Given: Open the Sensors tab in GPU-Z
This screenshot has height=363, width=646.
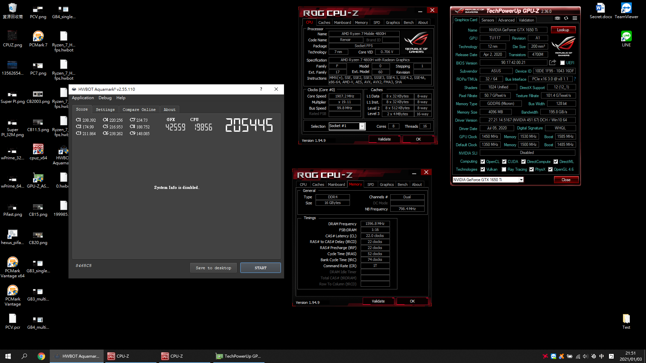Looking at the screenshot, I should pos(488,20).
